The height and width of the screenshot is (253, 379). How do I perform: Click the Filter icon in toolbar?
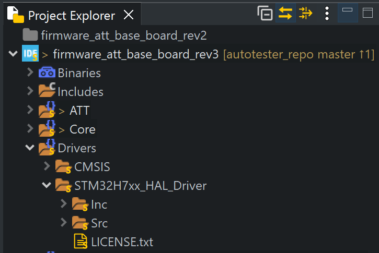tap(305, 14)
